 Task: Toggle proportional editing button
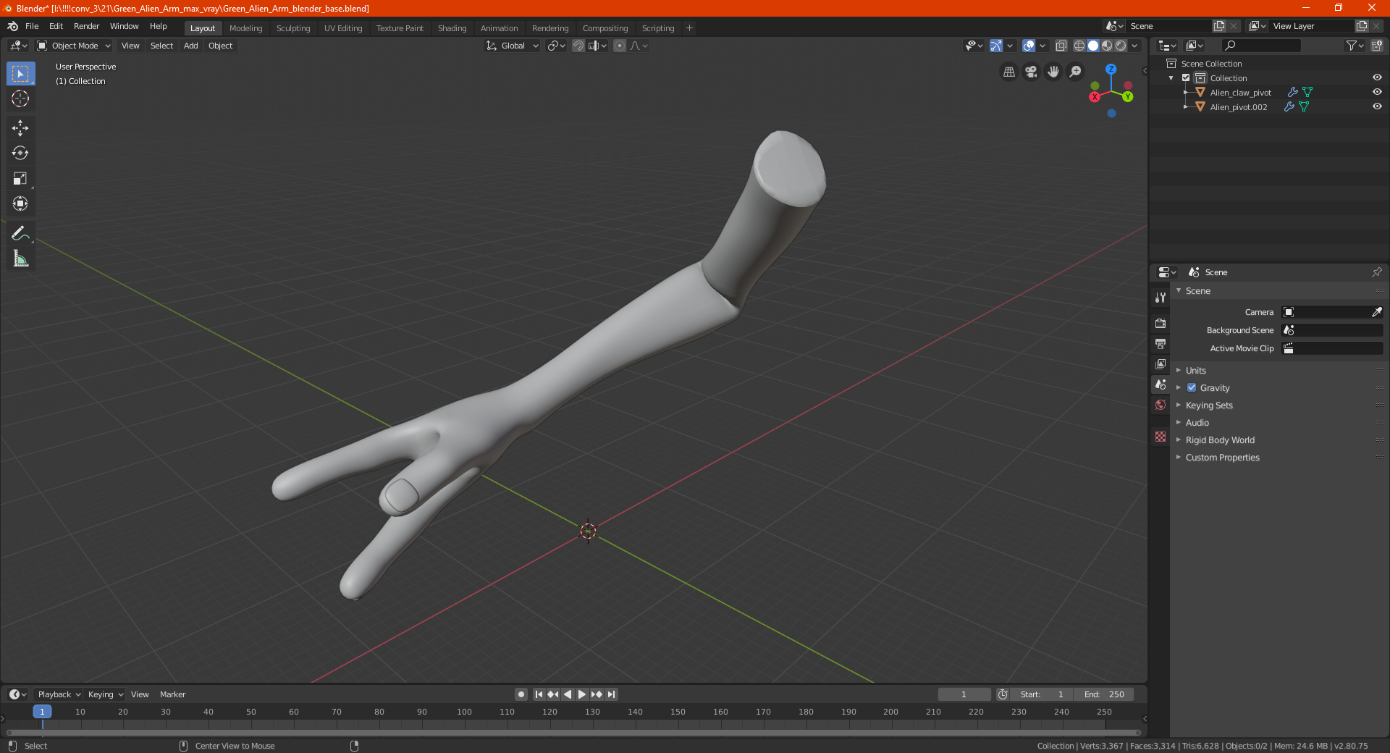620,46
